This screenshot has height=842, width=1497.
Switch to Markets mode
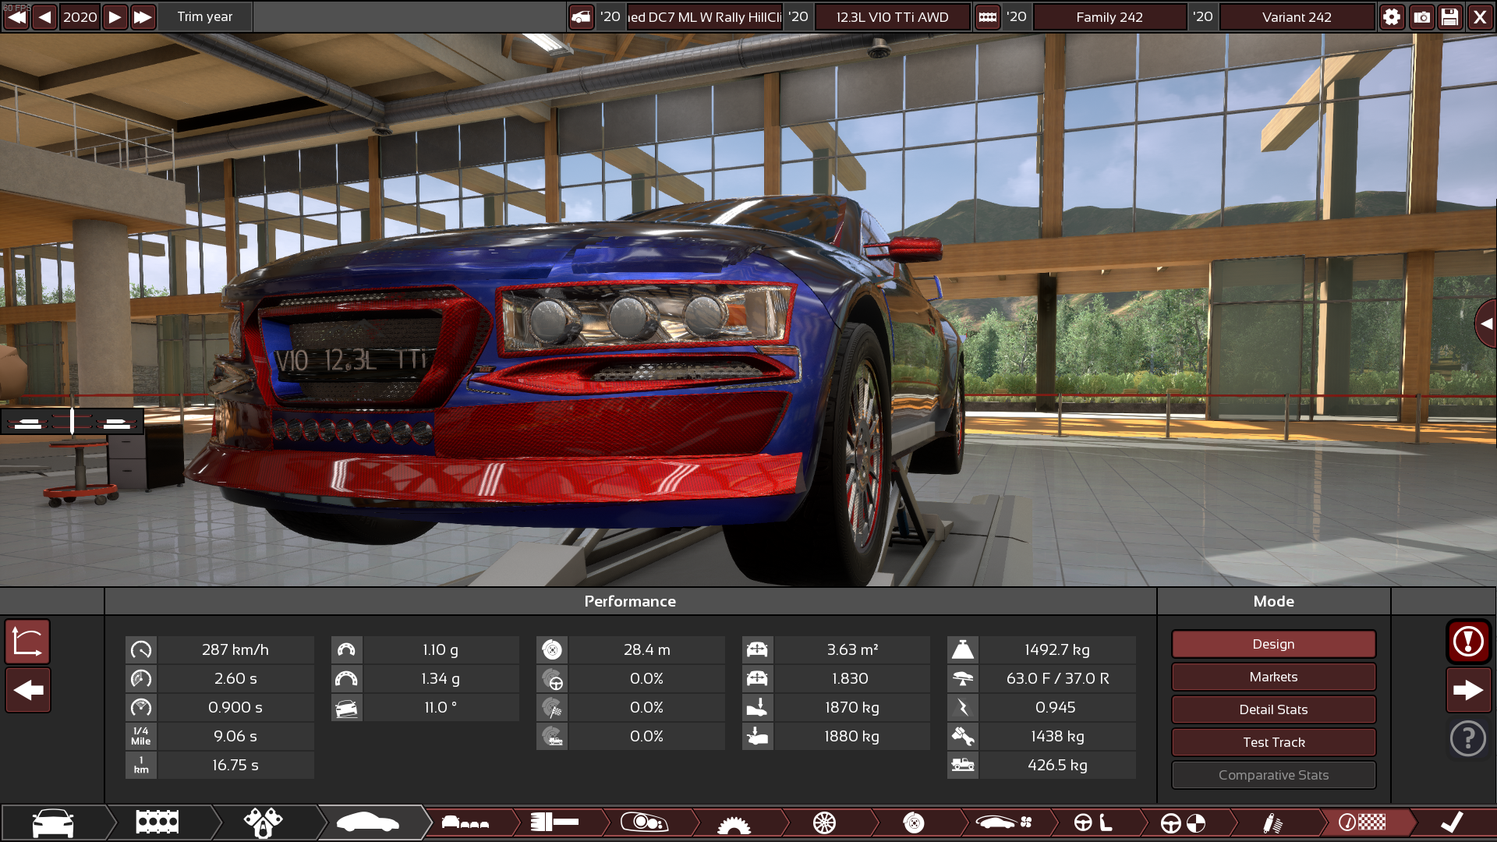[1273, 677]
